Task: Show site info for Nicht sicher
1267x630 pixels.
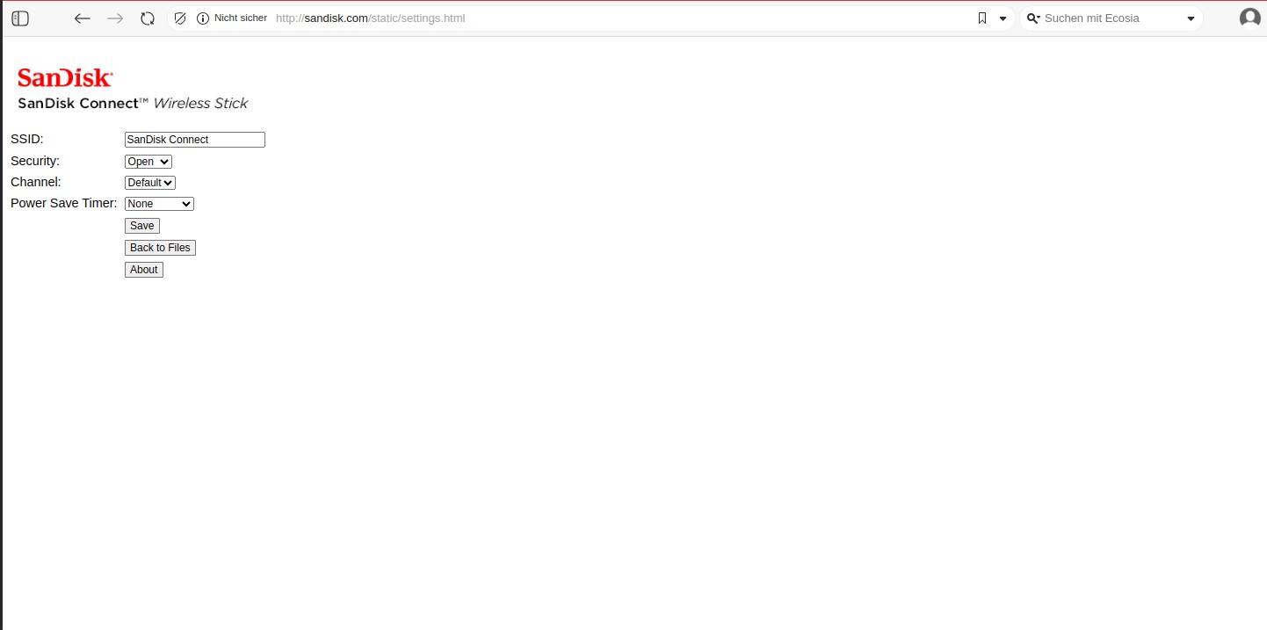Action: tap(203, 18)
